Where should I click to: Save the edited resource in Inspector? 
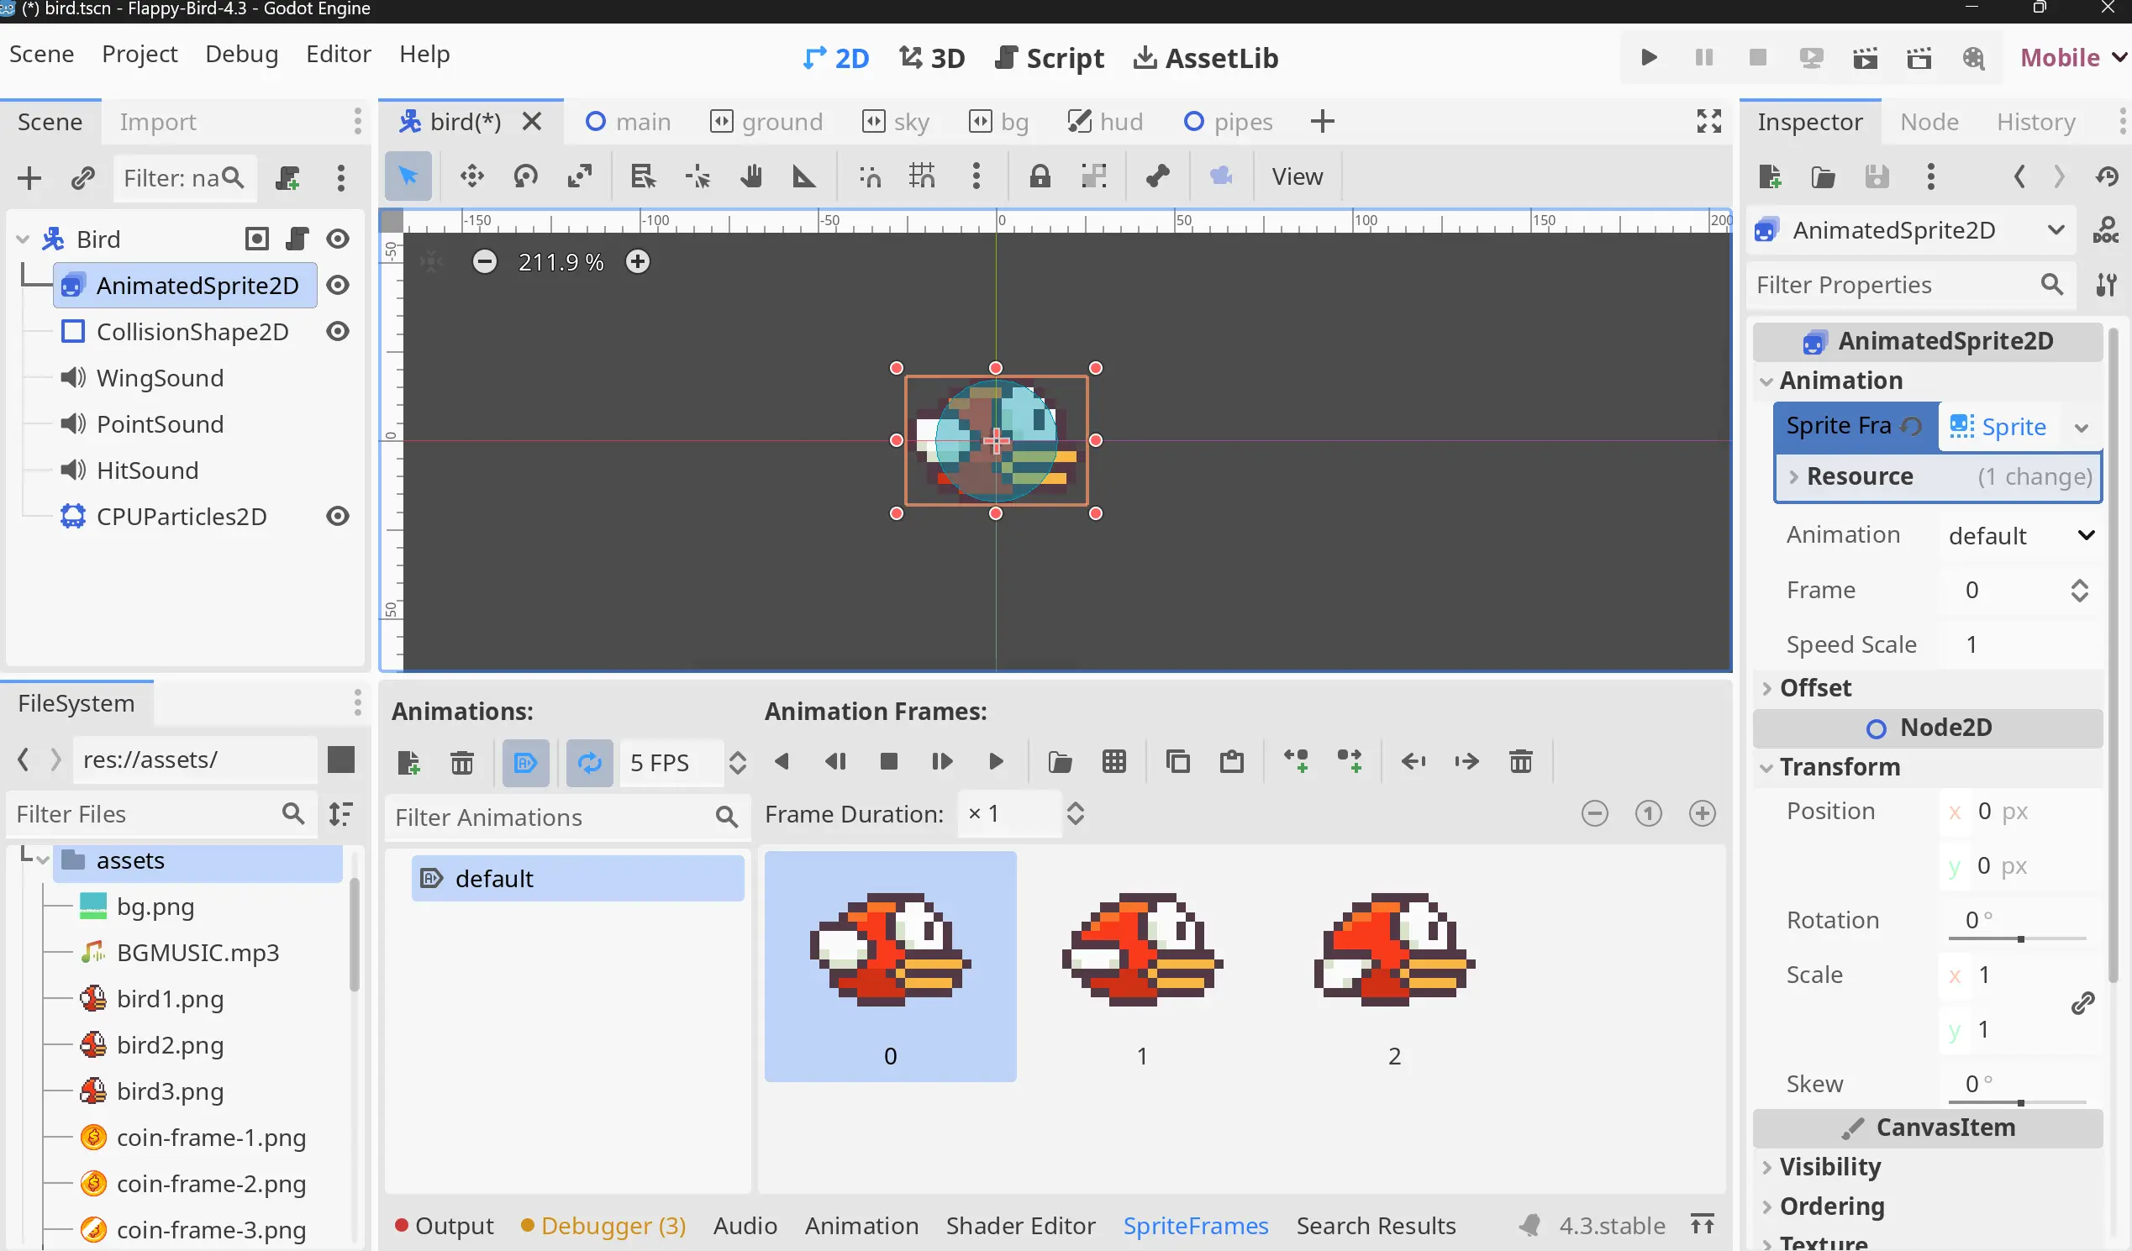[x=1877, y=176]
